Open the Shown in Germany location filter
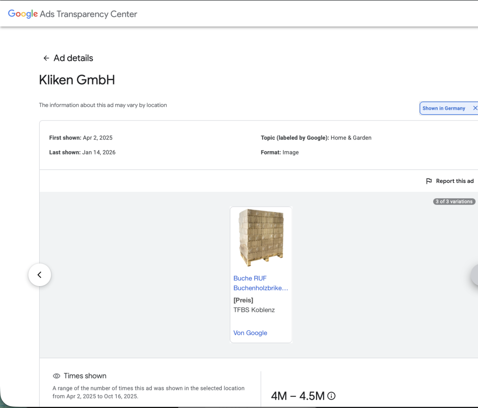 pos(443,108)
